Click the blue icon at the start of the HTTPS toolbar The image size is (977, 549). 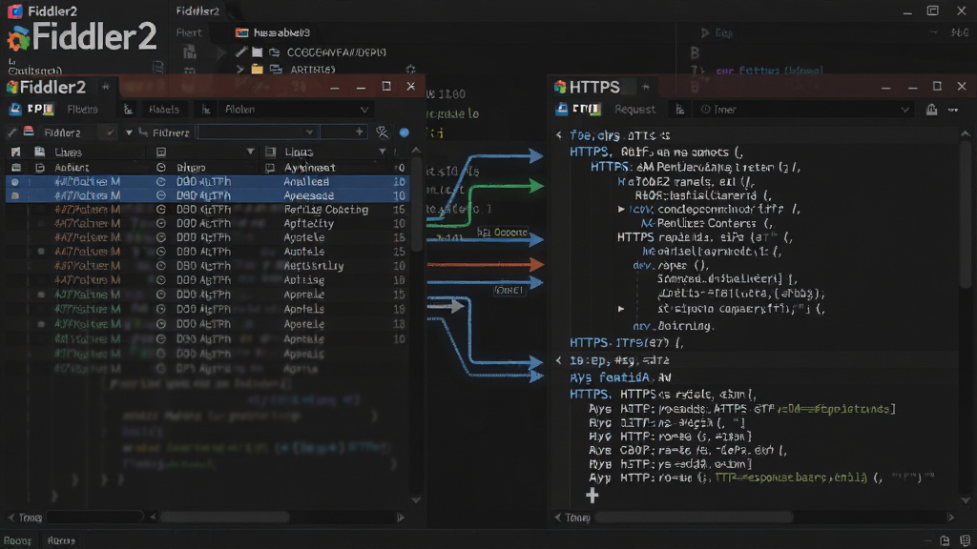click(x=561, y=110)
